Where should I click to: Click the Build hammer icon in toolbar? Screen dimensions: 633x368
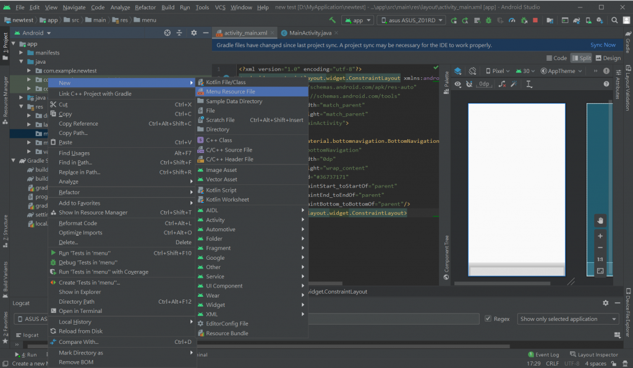click(332, 20)
